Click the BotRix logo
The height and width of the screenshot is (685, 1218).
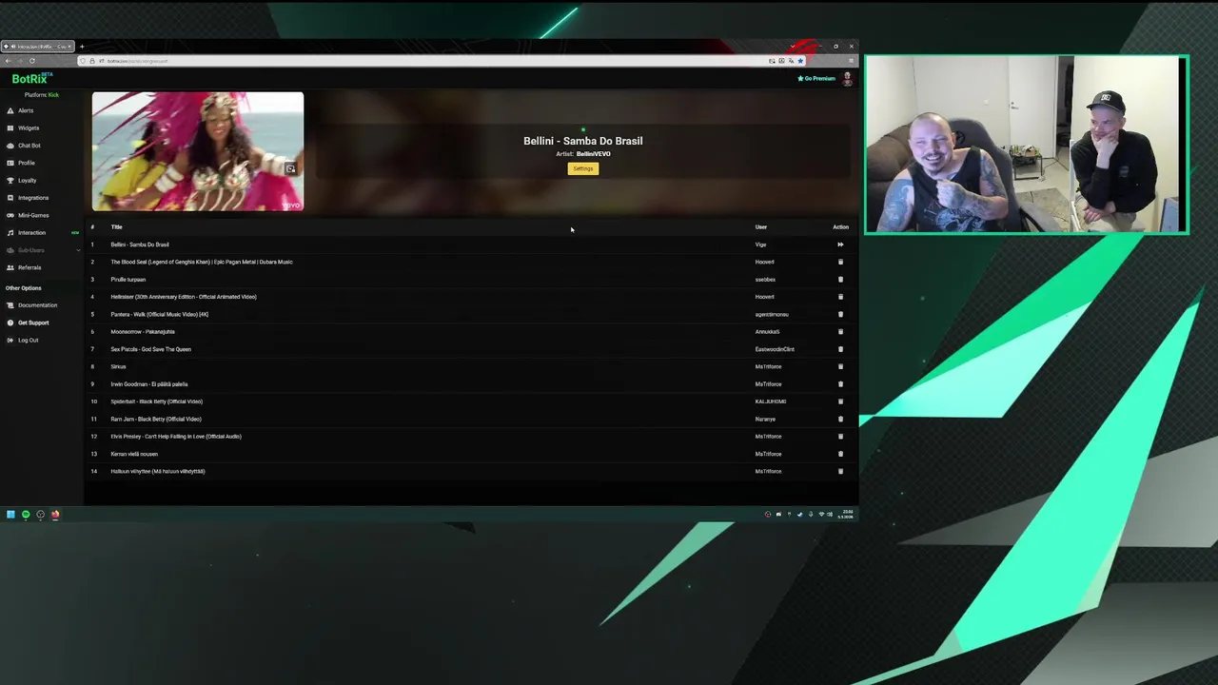pos(31,79)
